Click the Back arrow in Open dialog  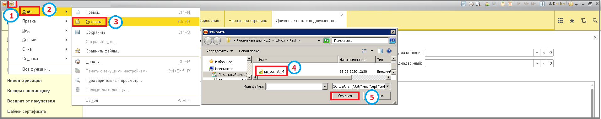208,41
